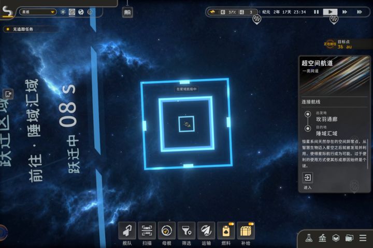
Task: Set game speed to triple fast-forward
Action: click(x=360, y=12)
